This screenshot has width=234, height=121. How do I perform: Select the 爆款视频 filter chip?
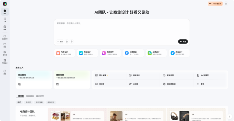pyautogui.click(x=51, y=102)
